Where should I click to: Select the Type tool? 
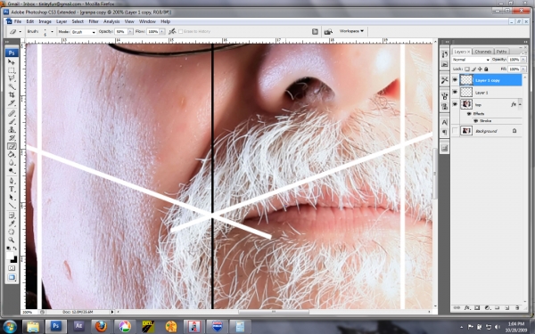12,189
